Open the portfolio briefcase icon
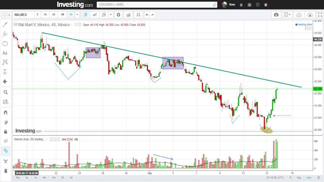This screenshot has height=182, width=324. click(x=249, y=5)
